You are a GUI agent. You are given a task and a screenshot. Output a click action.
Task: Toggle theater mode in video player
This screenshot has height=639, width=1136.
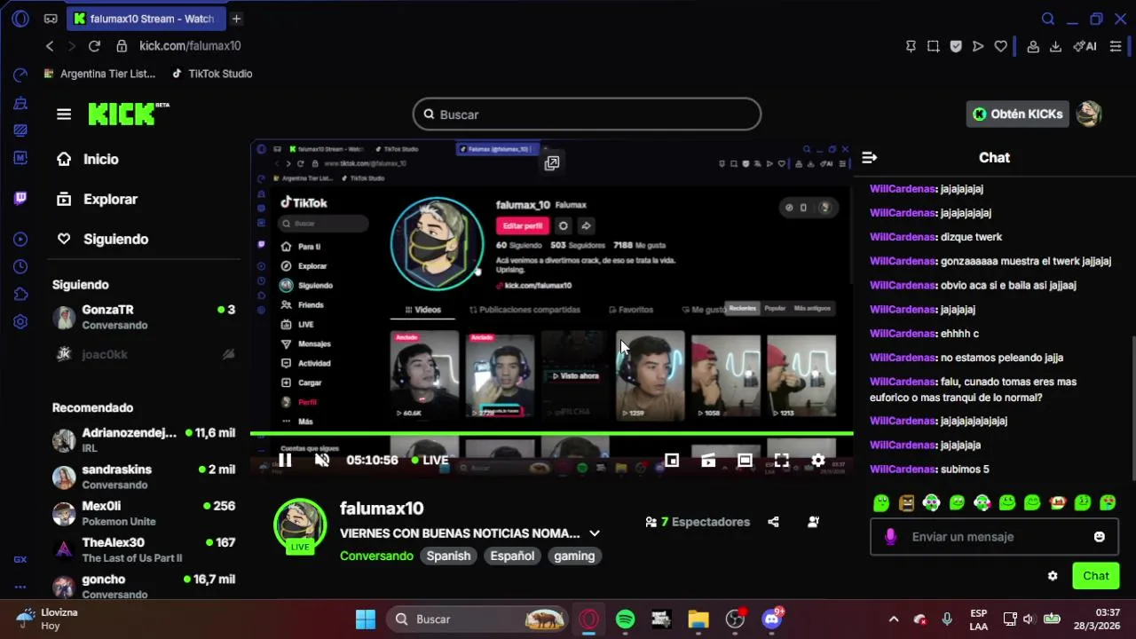pos(745,460)
